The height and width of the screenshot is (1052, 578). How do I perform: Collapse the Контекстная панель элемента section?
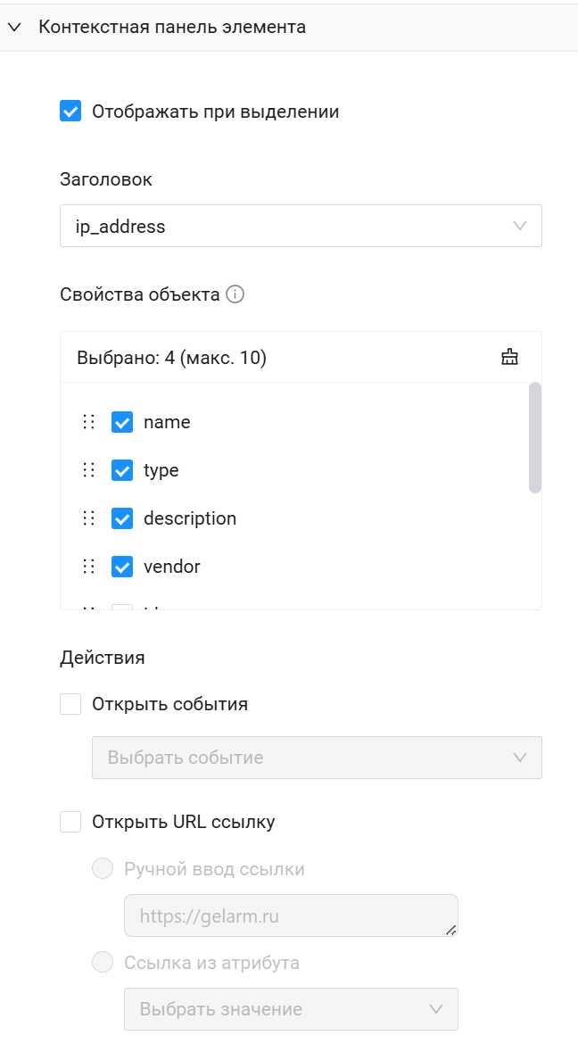(x=14, y=27)
